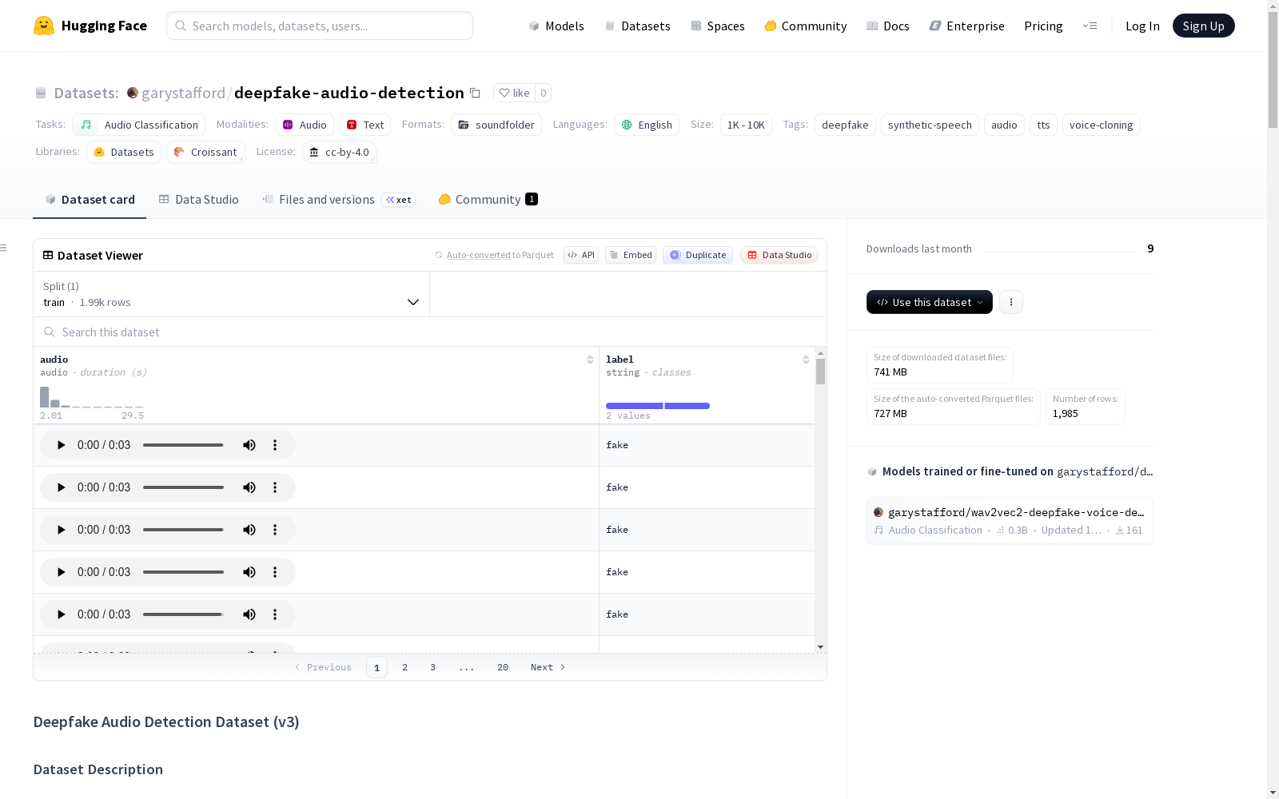Mute the first audio row

(x=249, y=445)
